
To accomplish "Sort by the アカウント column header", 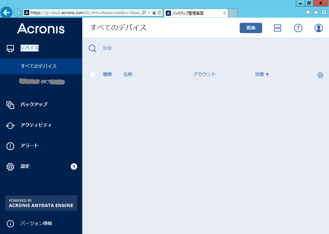I will pyautogui.click(x=204, y=74).
